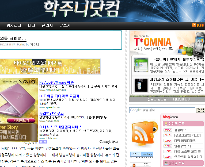
Task: Open the [블로그파업] 쥐새끼 popular post
Action: [187, 135]
